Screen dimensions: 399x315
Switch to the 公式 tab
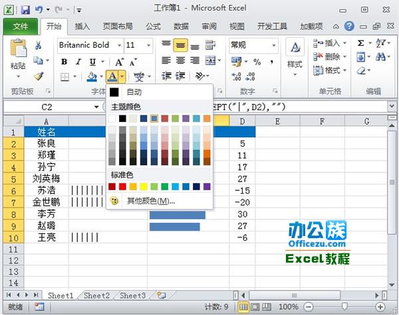(153, 27)
